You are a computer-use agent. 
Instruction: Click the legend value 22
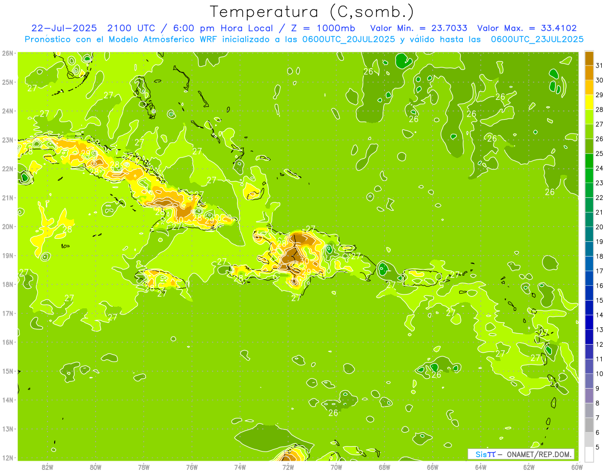[599, 197]
